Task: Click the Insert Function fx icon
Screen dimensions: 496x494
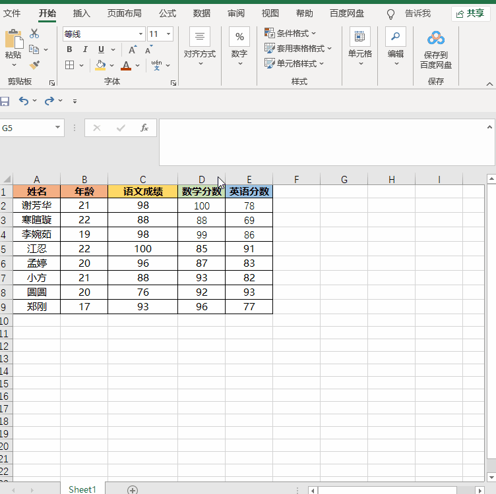Action: 144,128
